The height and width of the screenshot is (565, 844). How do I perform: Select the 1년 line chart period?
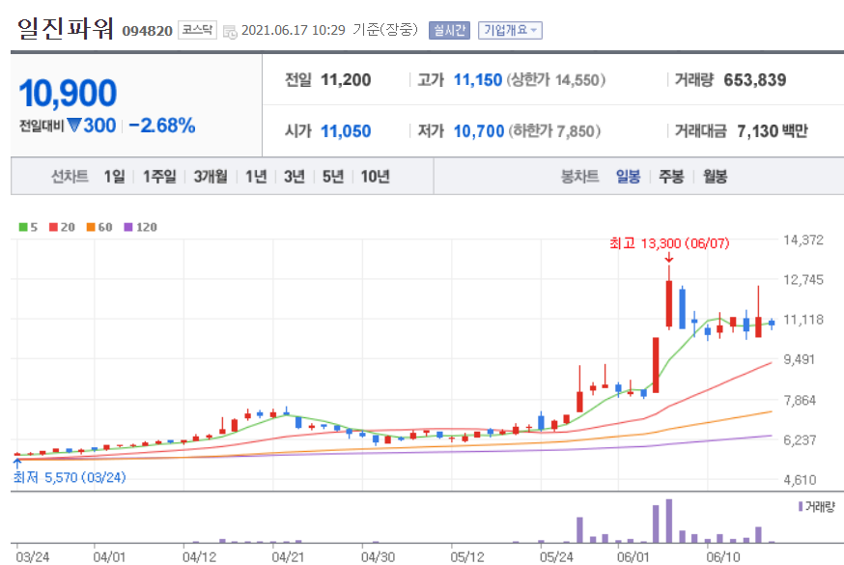(x=256, y=177)
